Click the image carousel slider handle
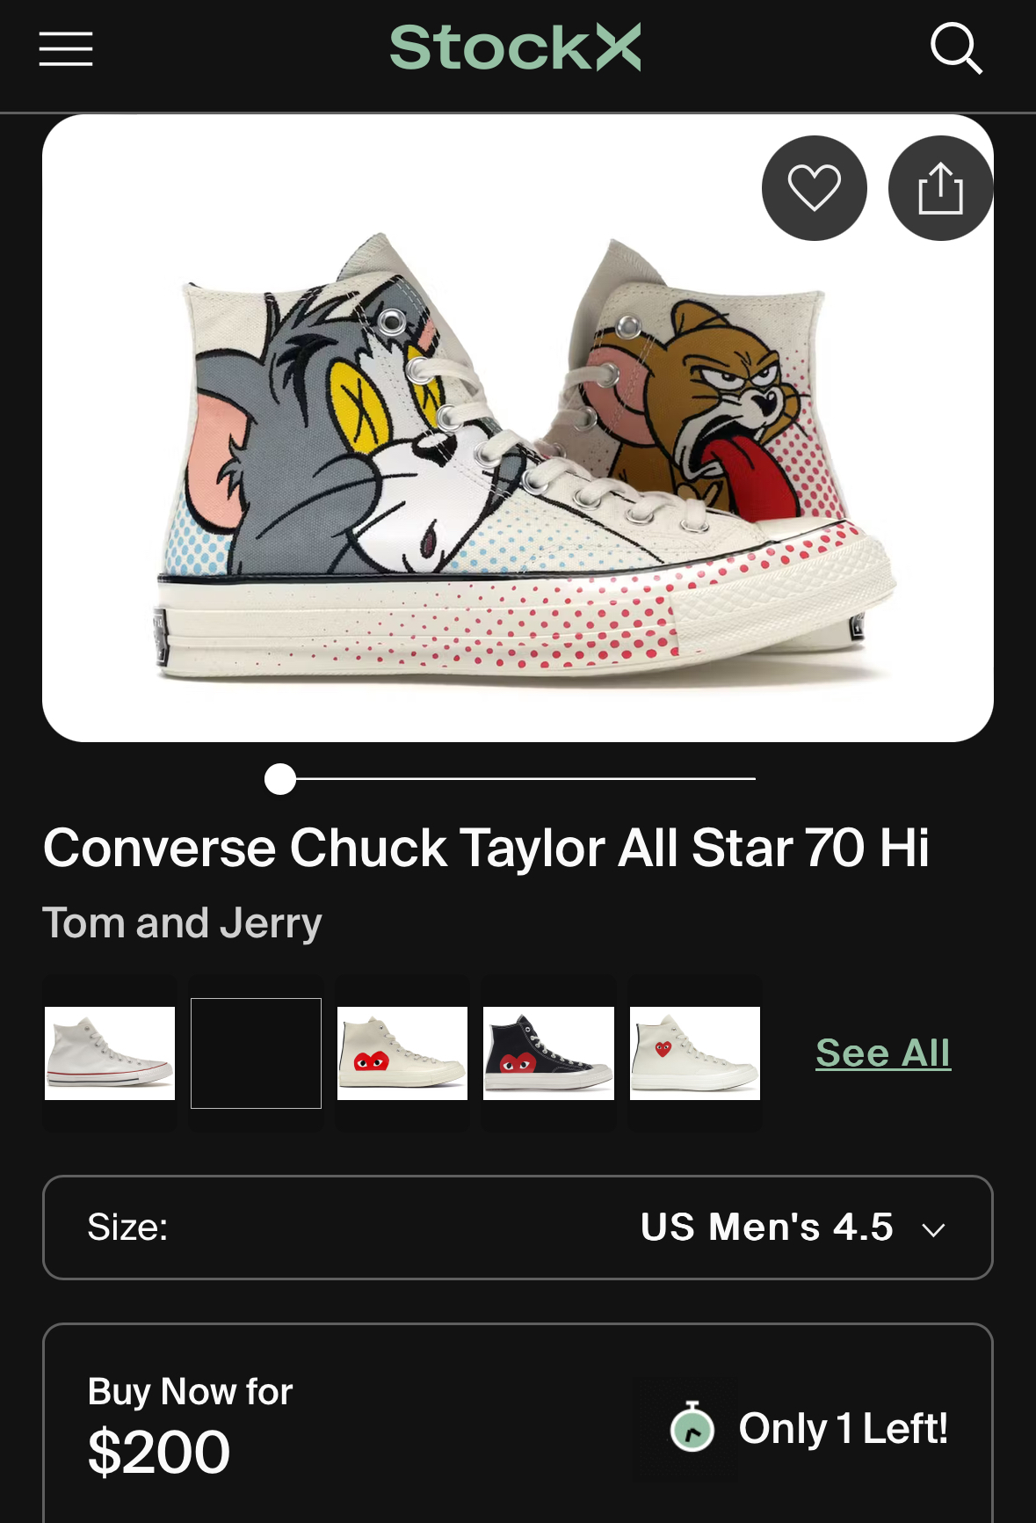 click(280, 779)
